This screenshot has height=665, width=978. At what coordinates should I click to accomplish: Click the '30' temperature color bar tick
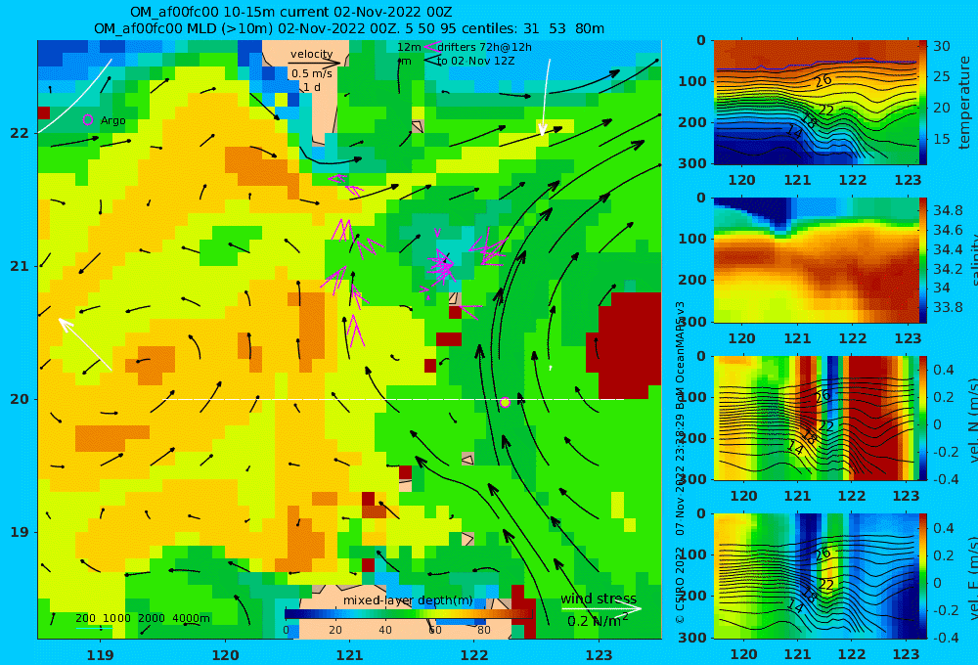click(x=941, y=46)
